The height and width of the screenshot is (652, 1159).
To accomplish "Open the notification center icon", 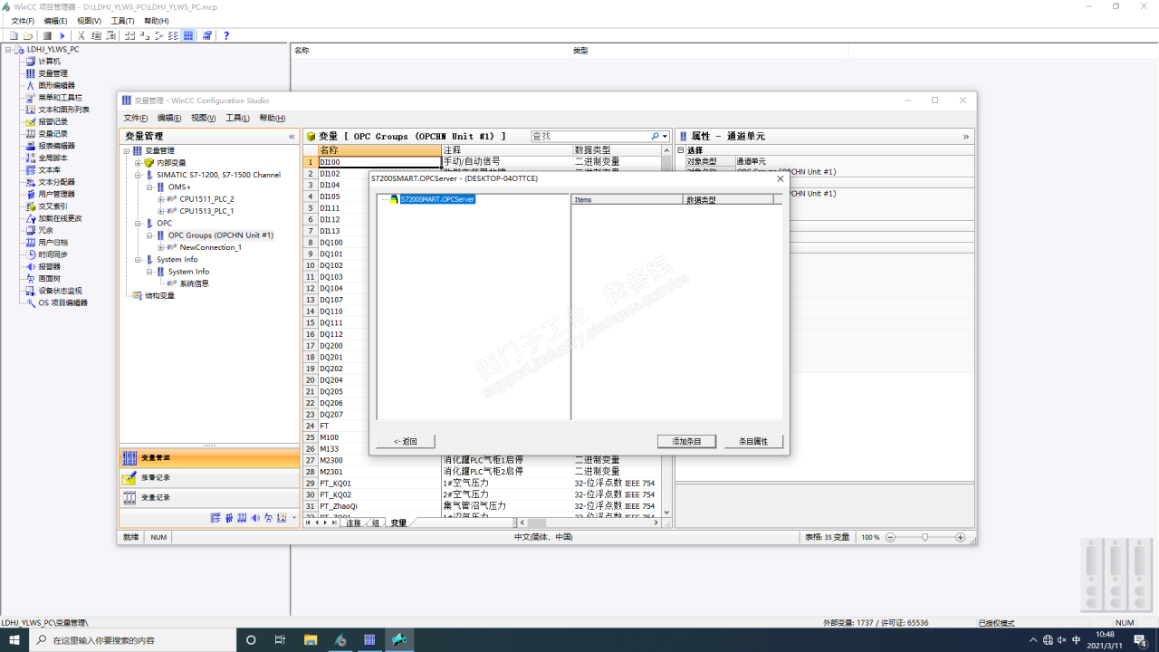I will click(x=1141, y=639).
